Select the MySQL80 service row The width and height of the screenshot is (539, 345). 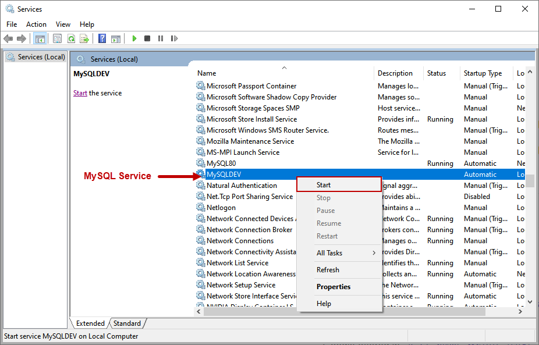pyautogui.click(x=360, y=163)
